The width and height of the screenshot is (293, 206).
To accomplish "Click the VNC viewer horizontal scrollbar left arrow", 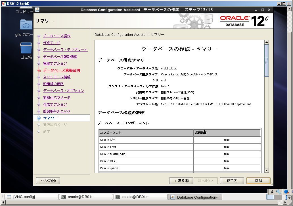I will click(x=3, y=202).
